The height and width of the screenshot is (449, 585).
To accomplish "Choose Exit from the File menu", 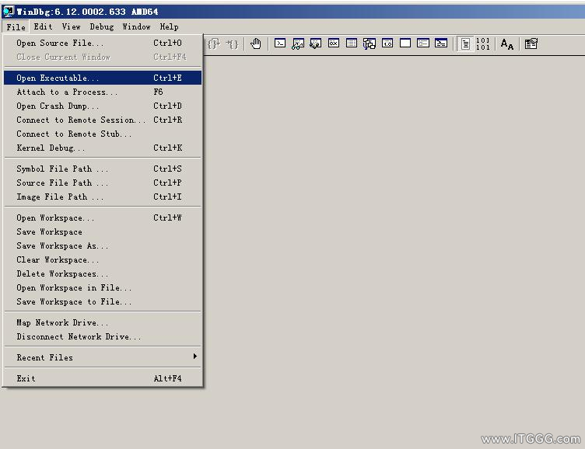I will click(x=103, y=378).
